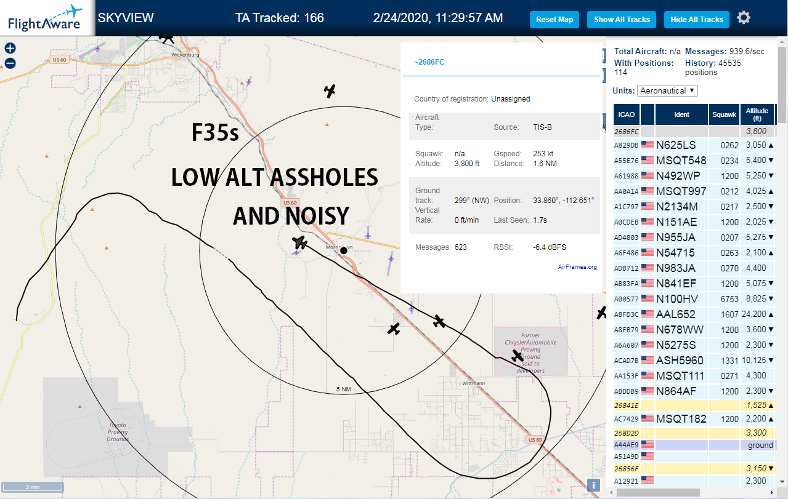The height and width of the screenshot is (499, 788).
Task: Click the Source value TIS-B
Action: (x=542, y=127)
